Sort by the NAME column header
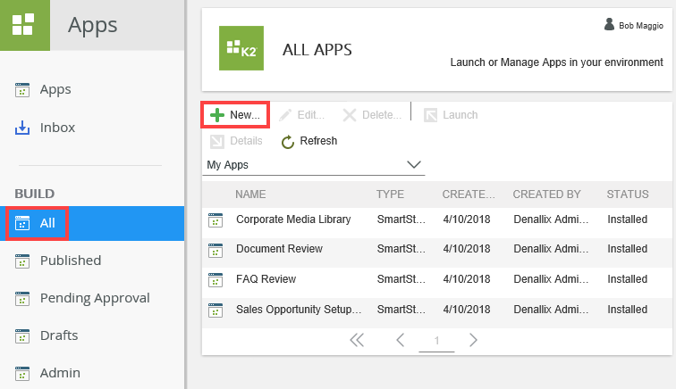 [251, 194]
